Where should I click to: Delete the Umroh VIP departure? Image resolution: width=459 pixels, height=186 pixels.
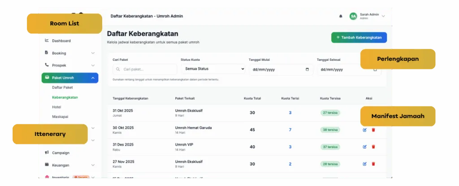coord(373,147)
